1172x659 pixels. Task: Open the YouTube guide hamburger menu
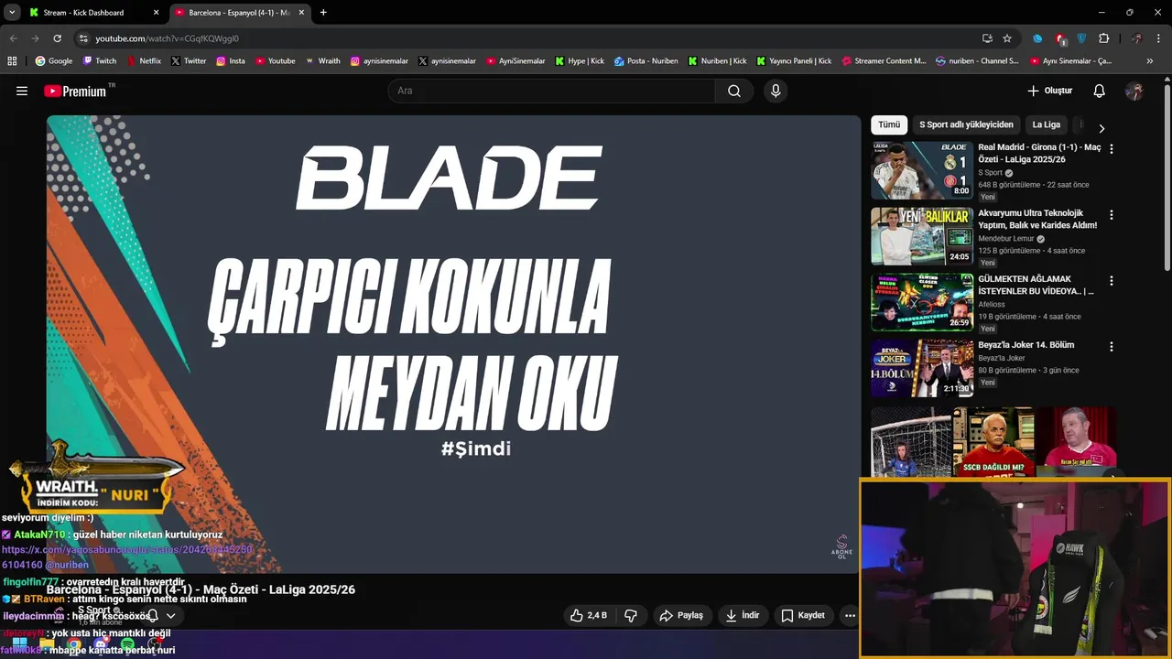[x=22, y=91]
